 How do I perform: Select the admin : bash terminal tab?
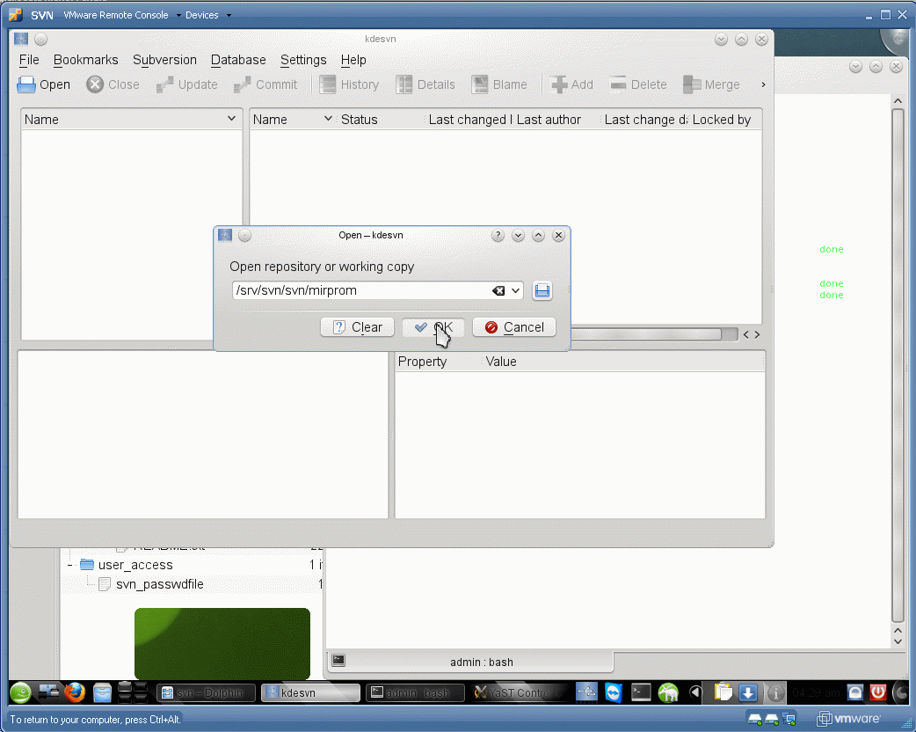(471, 662)
